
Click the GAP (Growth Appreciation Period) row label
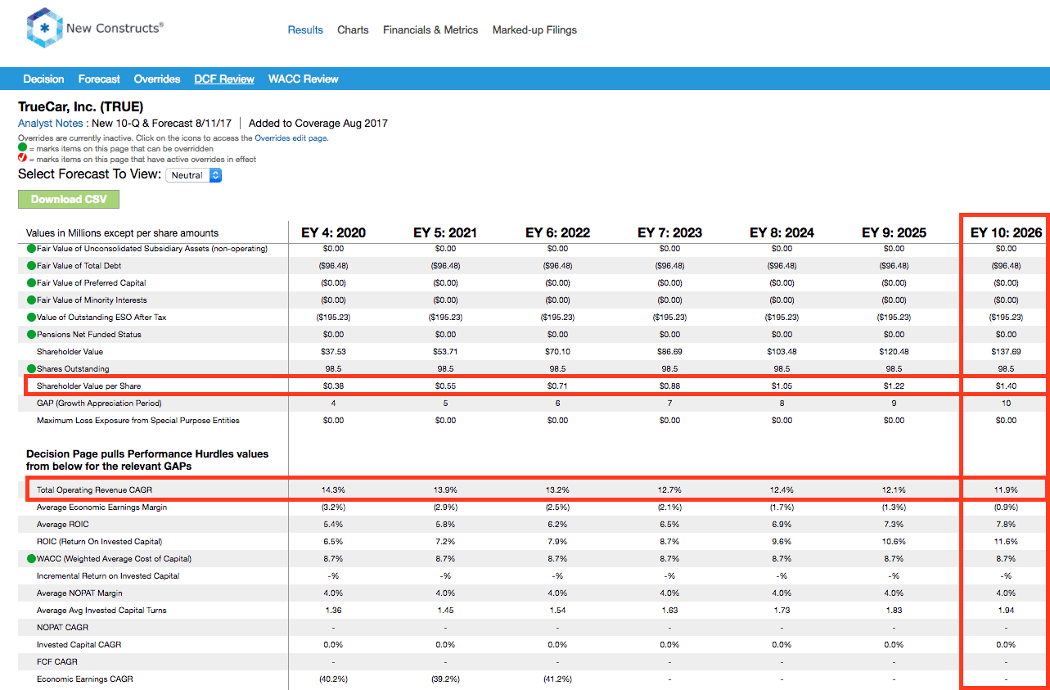click(x=99, y=403)
